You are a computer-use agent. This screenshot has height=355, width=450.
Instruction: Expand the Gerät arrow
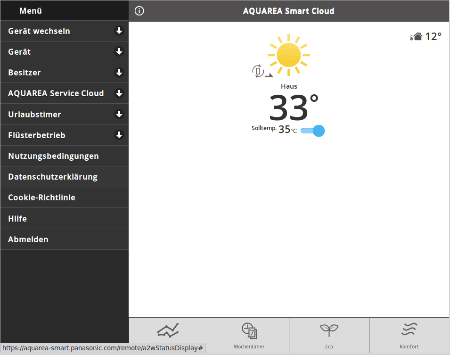click(119, 51)
